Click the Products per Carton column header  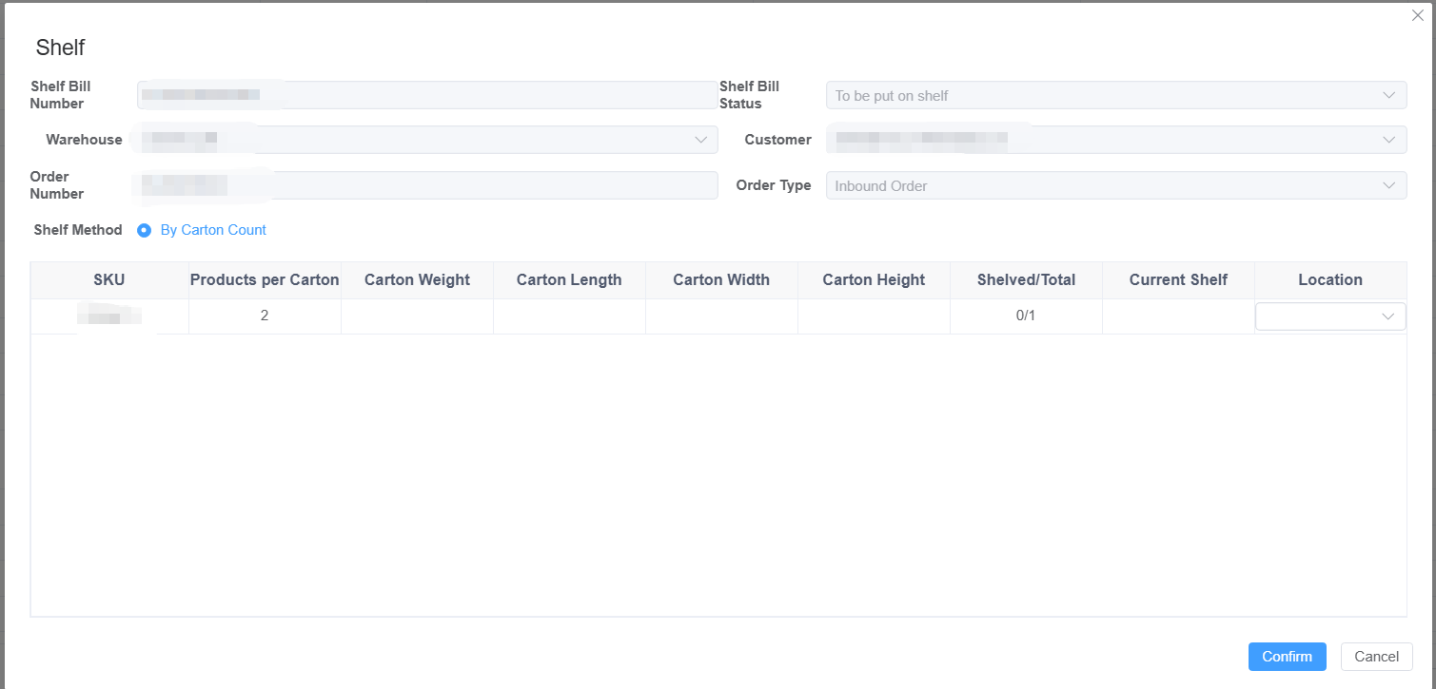click(x=265, y=280)
